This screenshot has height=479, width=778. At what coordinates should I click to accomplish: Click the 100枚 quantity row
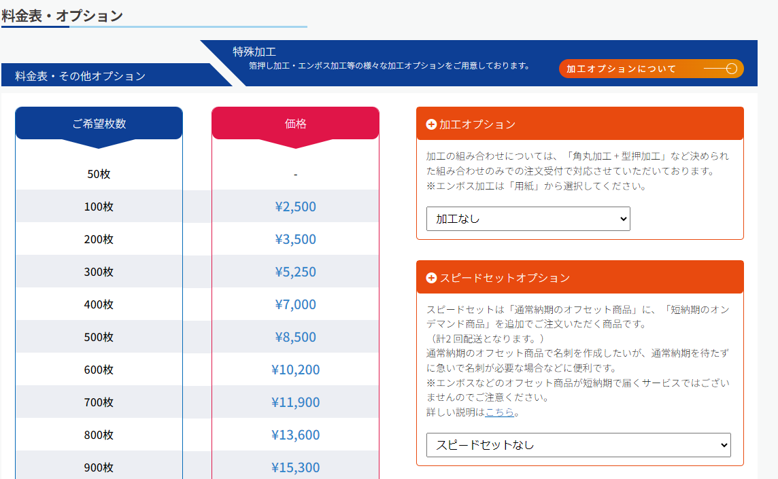99,207
